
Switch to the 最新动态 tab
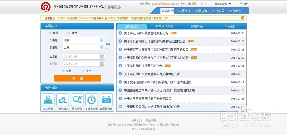[x=132, y=27]
